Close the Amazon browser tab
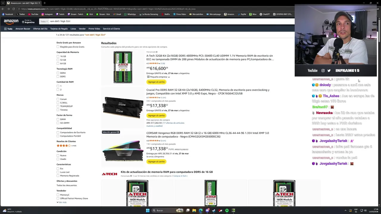381x214 pixels. coord(39,3)
